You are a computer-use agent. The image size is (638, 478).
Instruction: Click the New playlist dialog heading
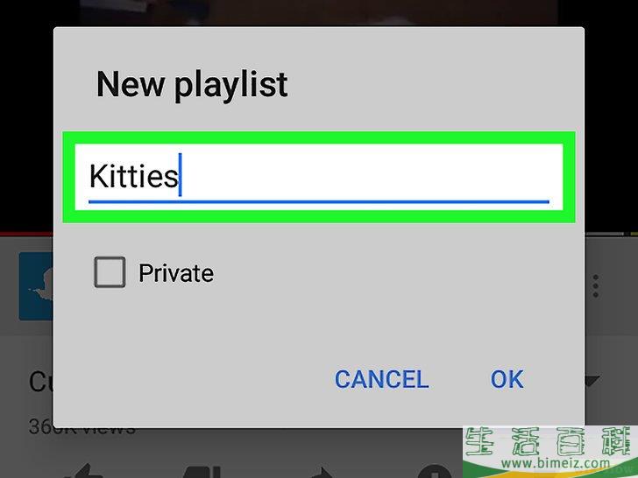click(x=192, y=85)
